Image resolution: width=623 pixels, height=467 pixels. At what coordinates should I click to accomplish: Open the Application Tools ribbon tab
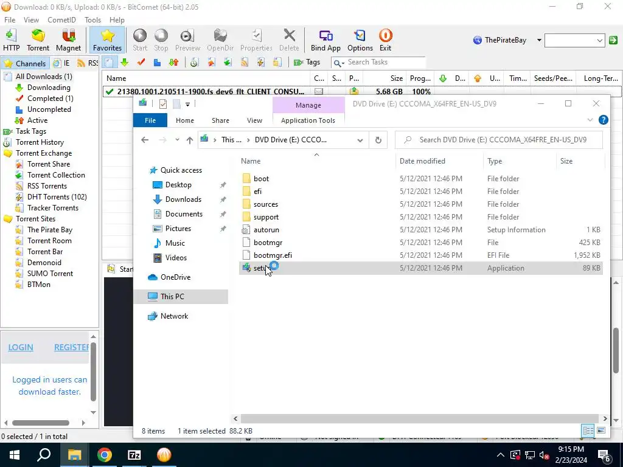coord(308,120)
